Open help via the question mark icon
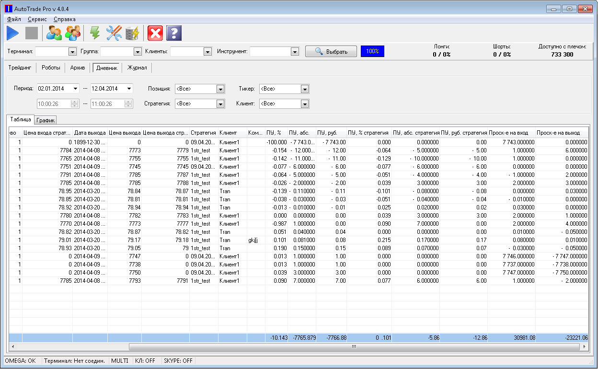This screenshot has height=369, width=598. (174, 33)
